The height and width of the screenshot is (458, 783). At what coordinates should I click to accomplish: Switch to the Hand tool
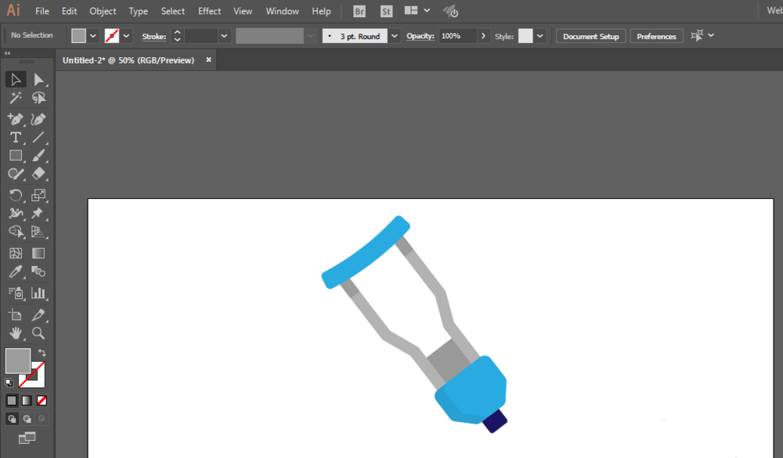click(15, 334)
